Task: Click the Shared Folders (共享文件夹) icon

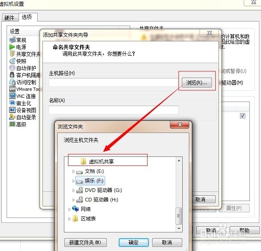Action: (12, 54)
